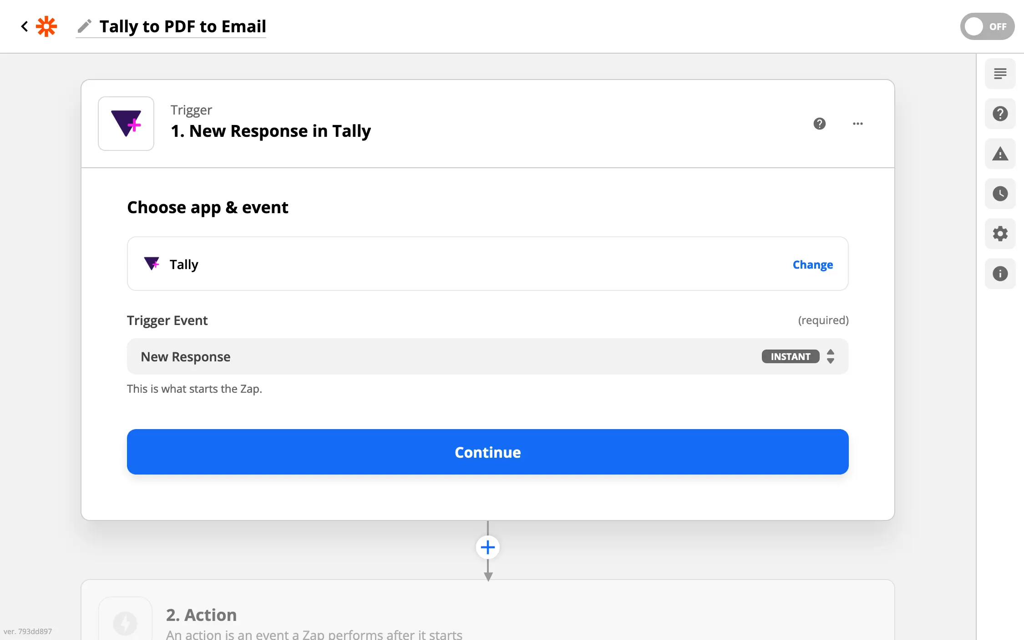
Task: Turn the Zap OFF toggle on
Action: (987, 26)
